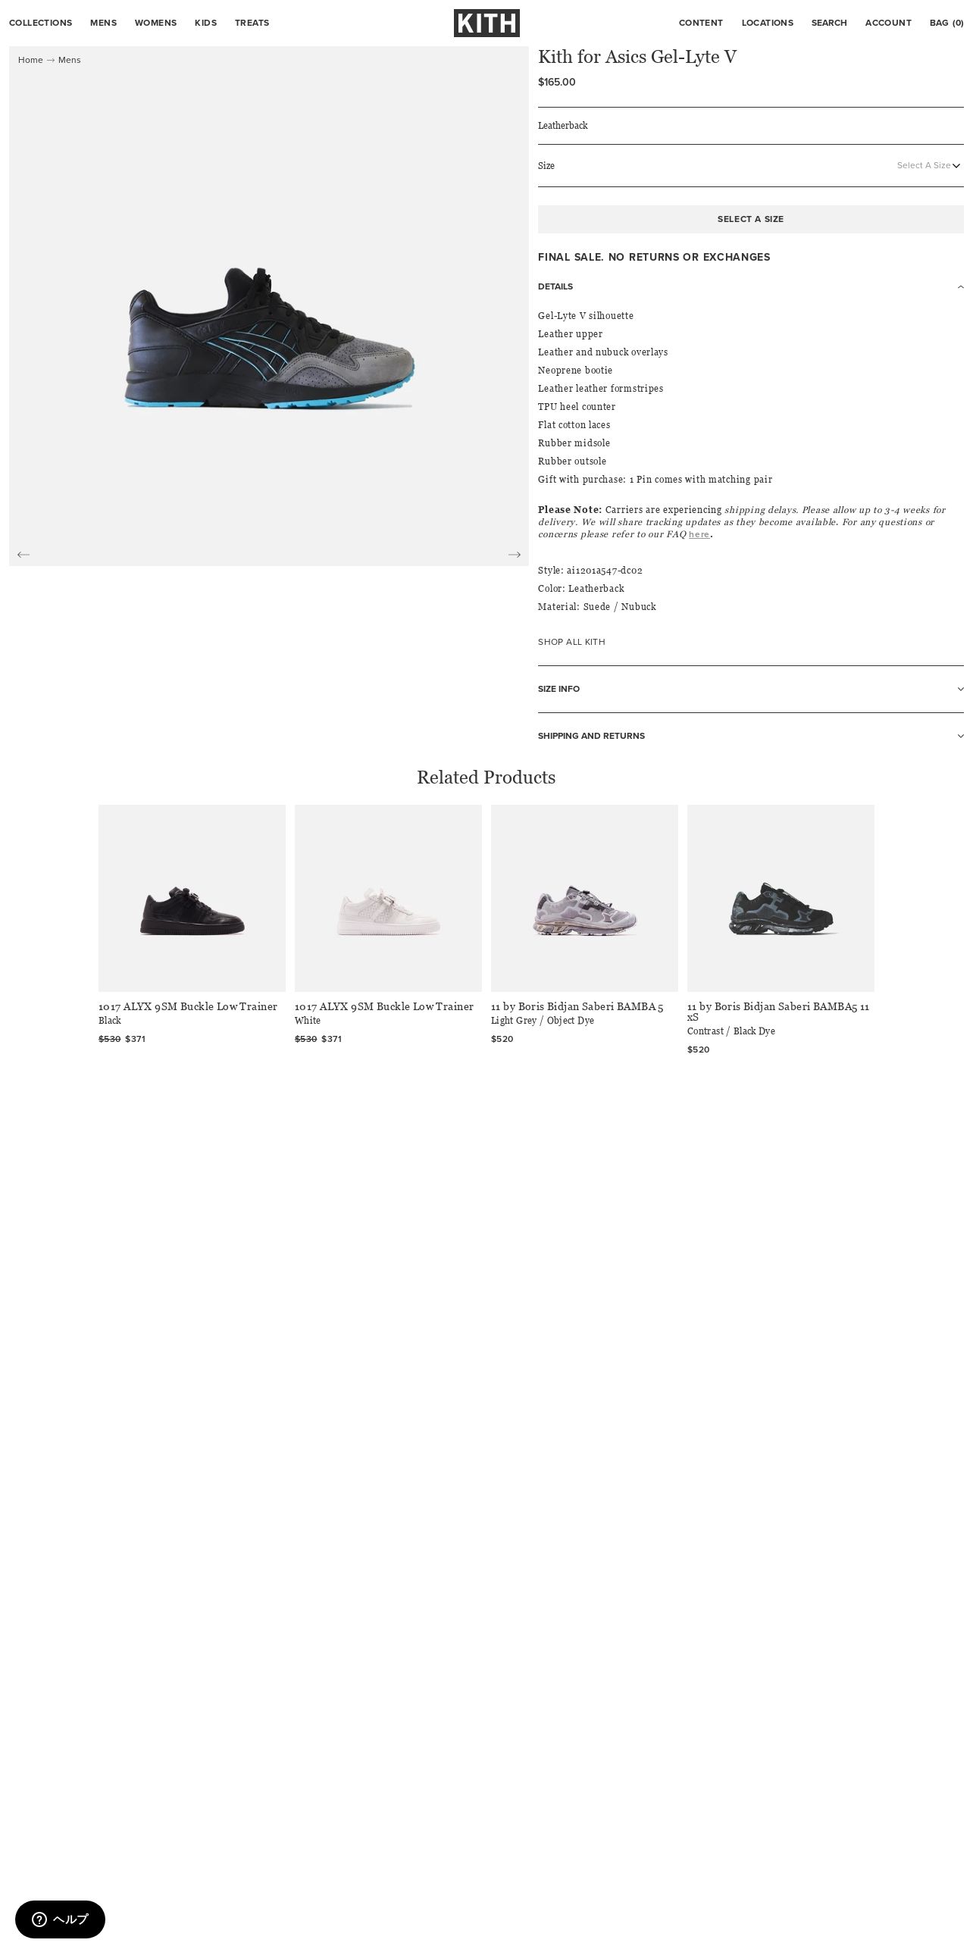Open the Treats menu
The width and height of the screenshot is (973, 1946).
click(x=252, y=23)
